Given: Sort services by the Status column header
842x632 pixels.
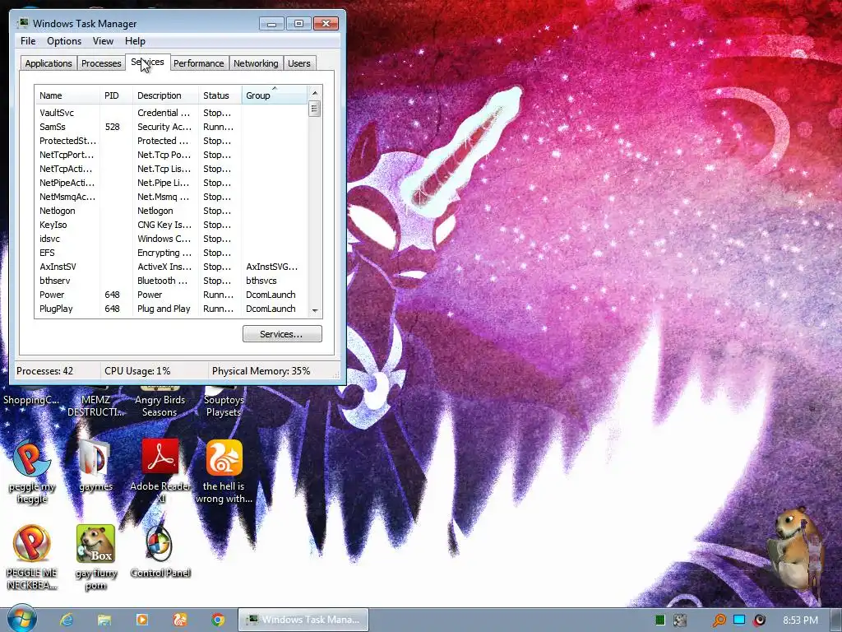Looking at the screenshot, I should (x=220, y=95).
